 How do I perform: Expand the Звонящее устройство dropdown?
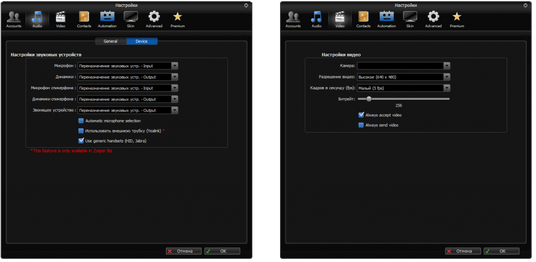175,111
